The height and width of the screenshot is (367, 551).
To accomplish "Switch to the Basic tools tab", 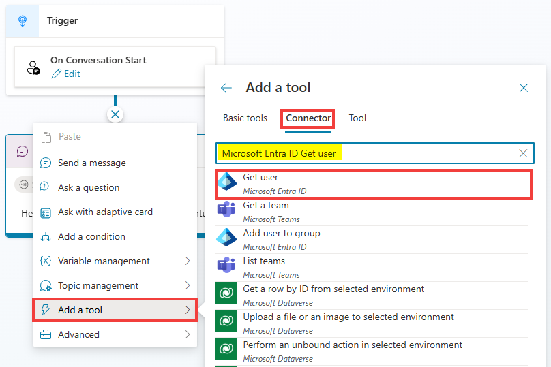I will 245,118.
